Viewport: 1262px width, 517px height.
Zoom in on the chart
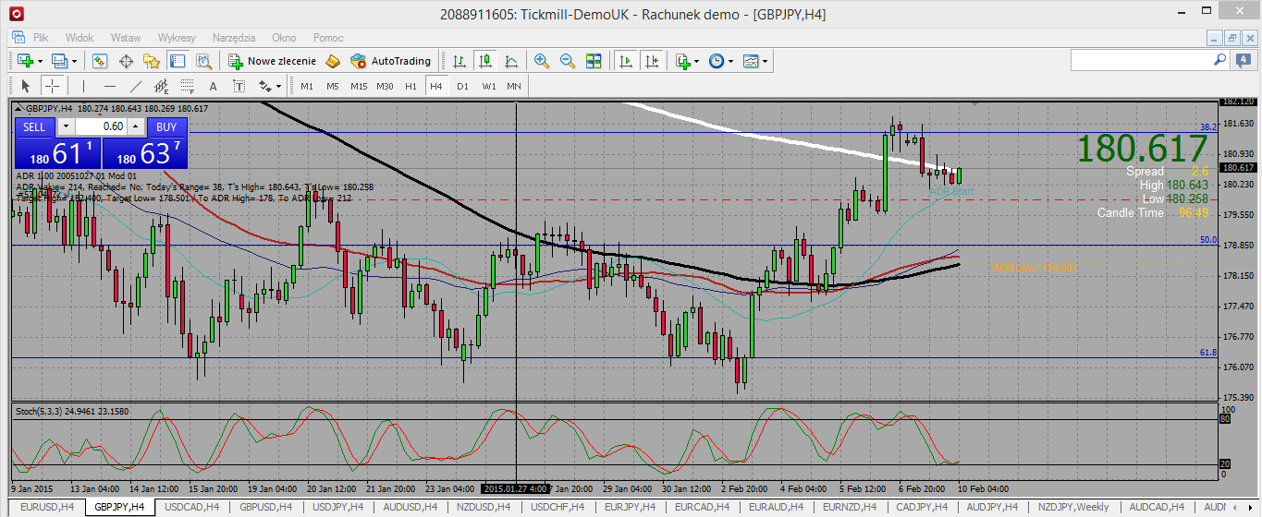pyautogui.click(x=541, y=61)
